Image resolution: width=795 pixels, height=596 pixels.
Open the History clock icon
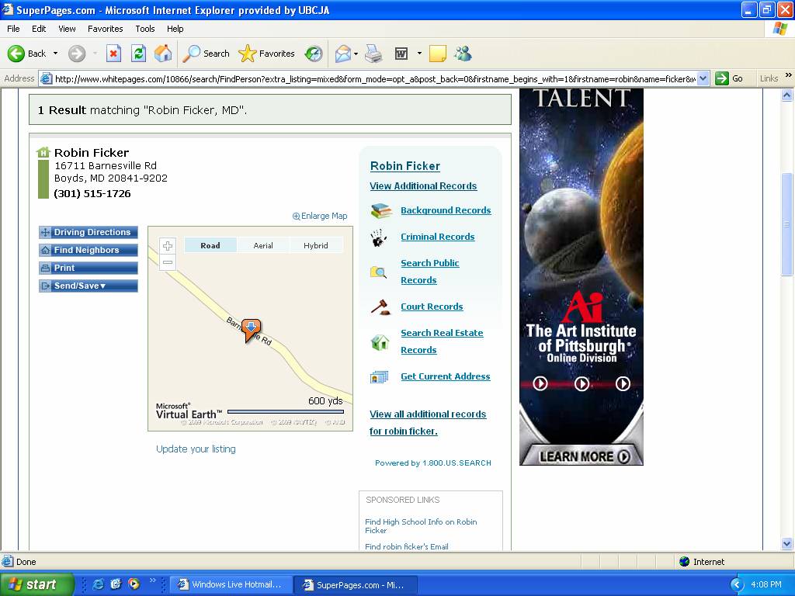[314, 54]
